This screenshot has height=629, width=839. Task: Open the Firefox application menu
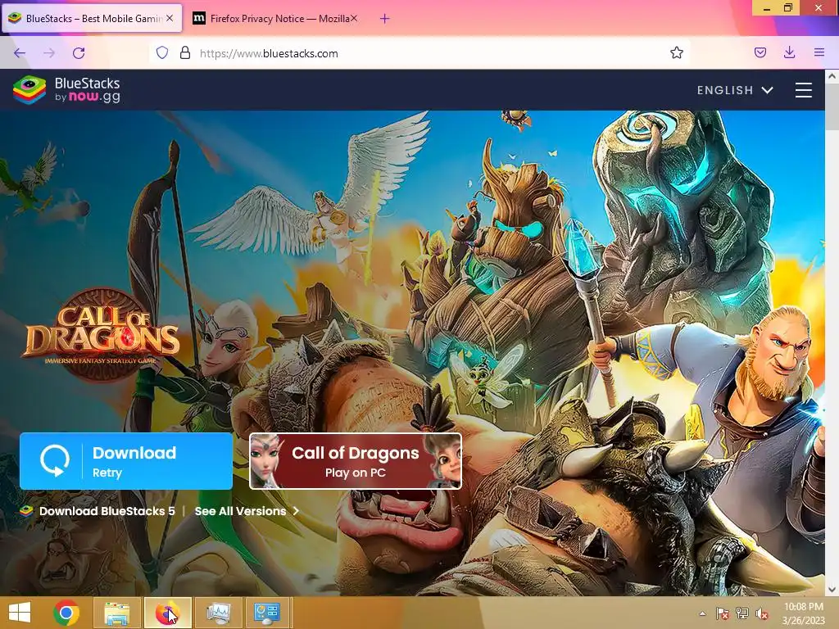(819, 52)
